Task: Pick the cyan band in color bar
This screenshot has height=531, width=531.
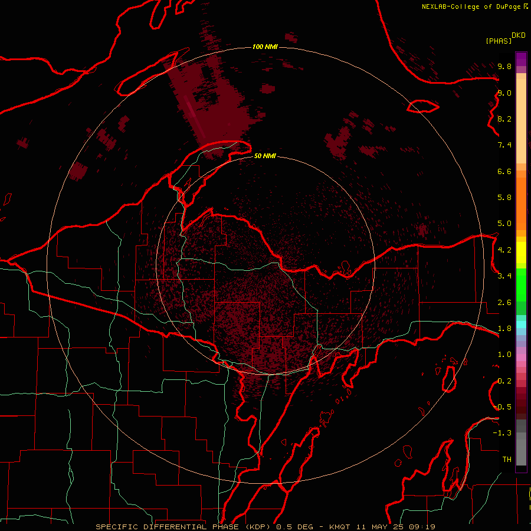Action: (521, 324)
